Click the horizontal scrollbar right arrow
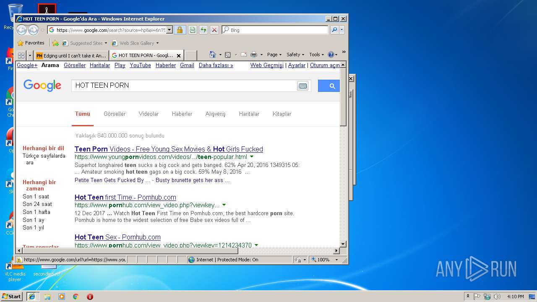 (336, 251)
